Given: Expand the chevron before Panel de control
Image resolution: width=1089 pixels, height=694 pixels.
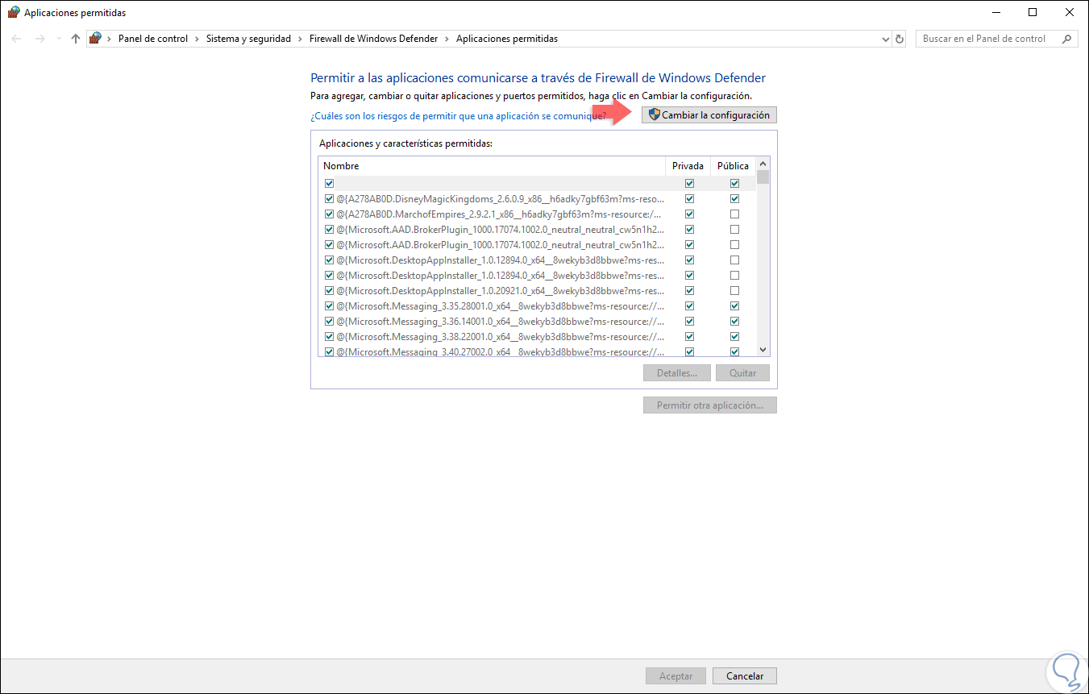Looking at the screenshot, I should (109, 39).
